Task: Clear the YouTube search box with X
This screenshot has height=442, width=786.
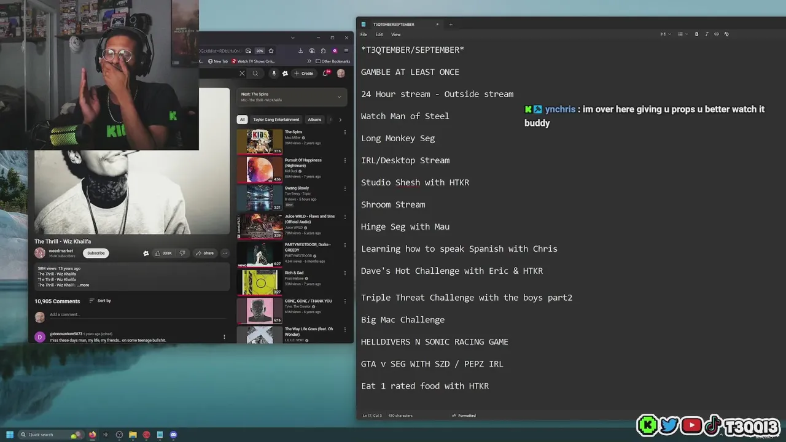Action: [242, 73]
